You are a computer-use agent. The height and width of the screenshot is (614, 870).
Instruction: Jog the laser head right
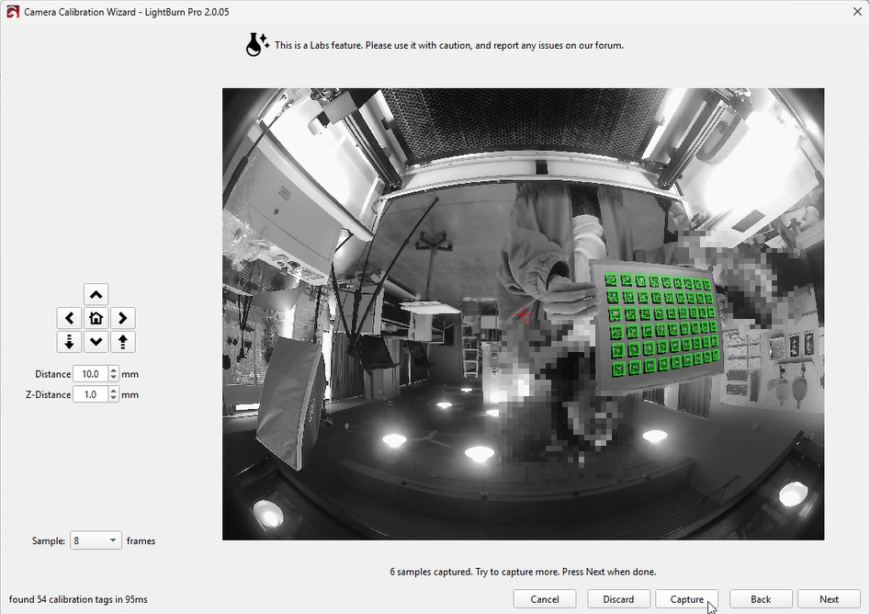(122, 318)
